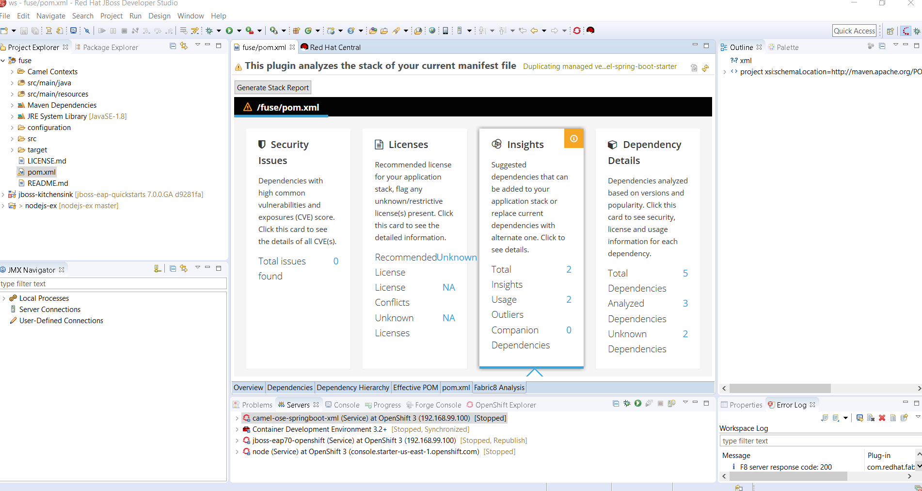Viewport: 922px width, 491px height.
Task: Click the Outline horizontal scrollbar thumb
Action: tap(780, 389)
